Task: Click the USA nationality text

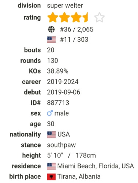Action: click(x=64, y=134)
